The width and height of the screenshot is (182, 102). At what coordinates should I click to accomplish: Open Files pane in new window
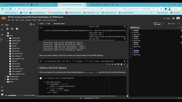tap(31, 24)
